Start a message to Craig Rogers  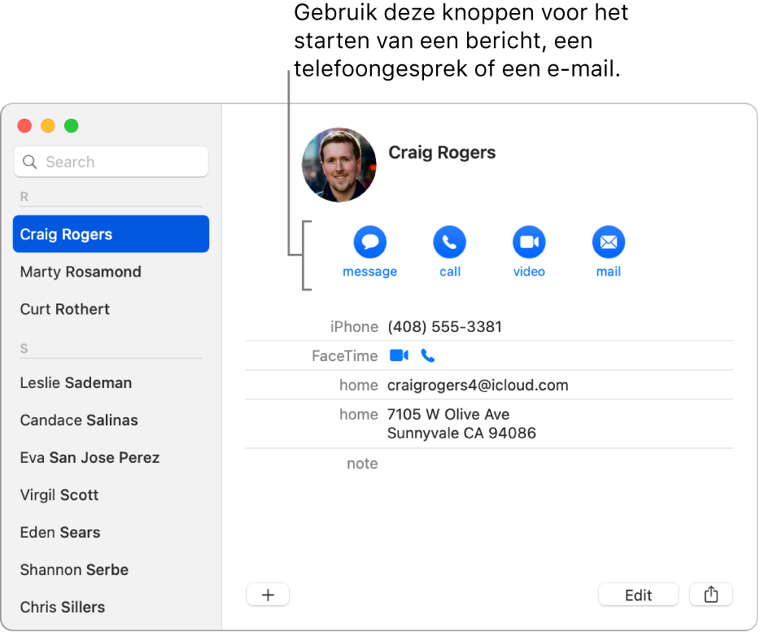(369, 242)
